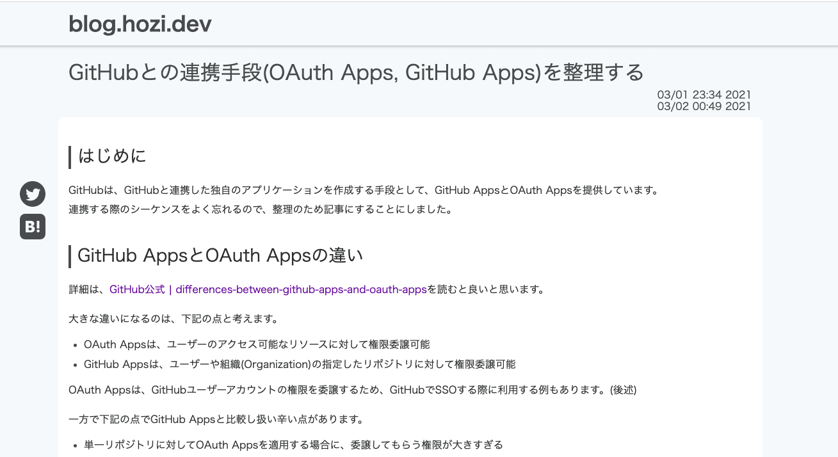Screen dimensions: 838x457
Task: Click bullet starting 単一リポジトリに対して
Action: coord(293,444)
